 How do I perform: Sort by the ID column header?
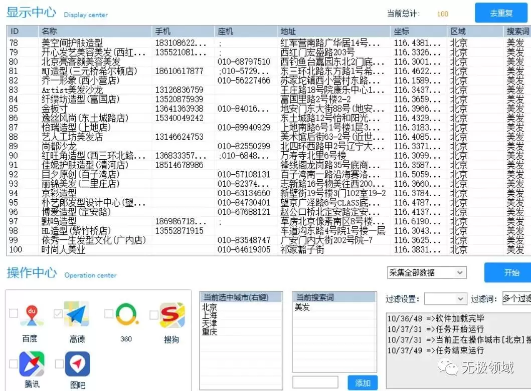23,31
